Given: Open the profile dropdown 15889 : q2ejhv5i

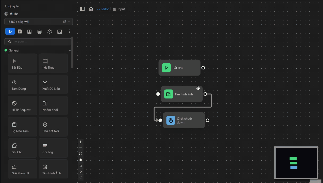Looking at the screenshot, I should tap(39, 22).
